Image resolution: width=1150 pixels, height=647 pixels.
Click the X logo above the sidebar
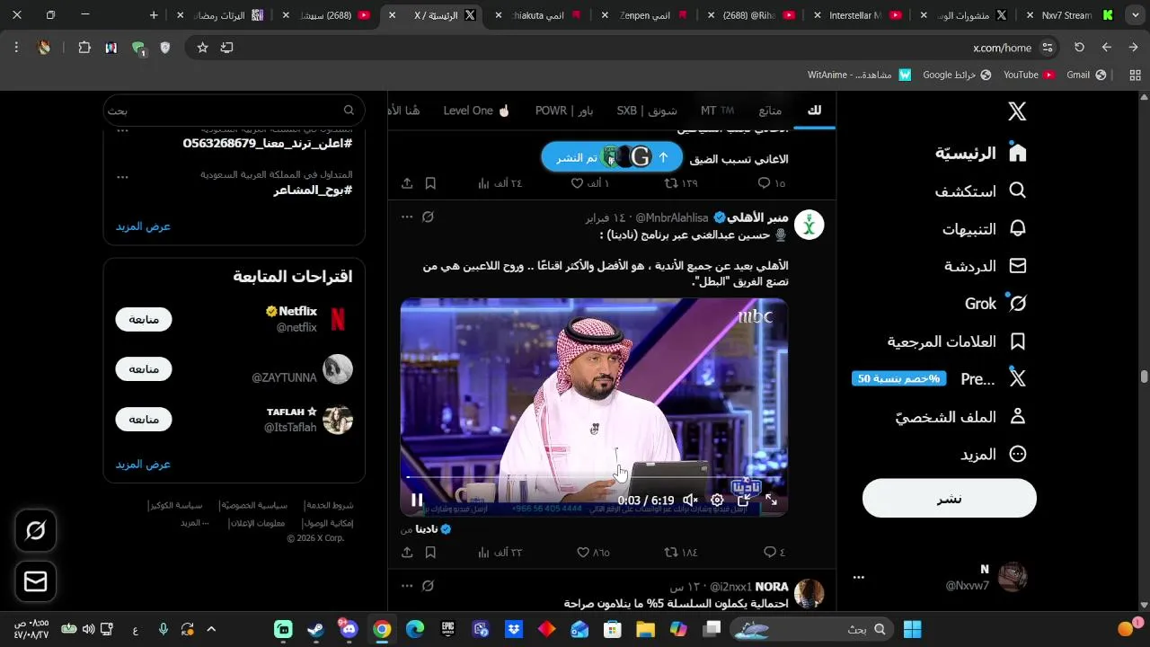[1017, 111]
